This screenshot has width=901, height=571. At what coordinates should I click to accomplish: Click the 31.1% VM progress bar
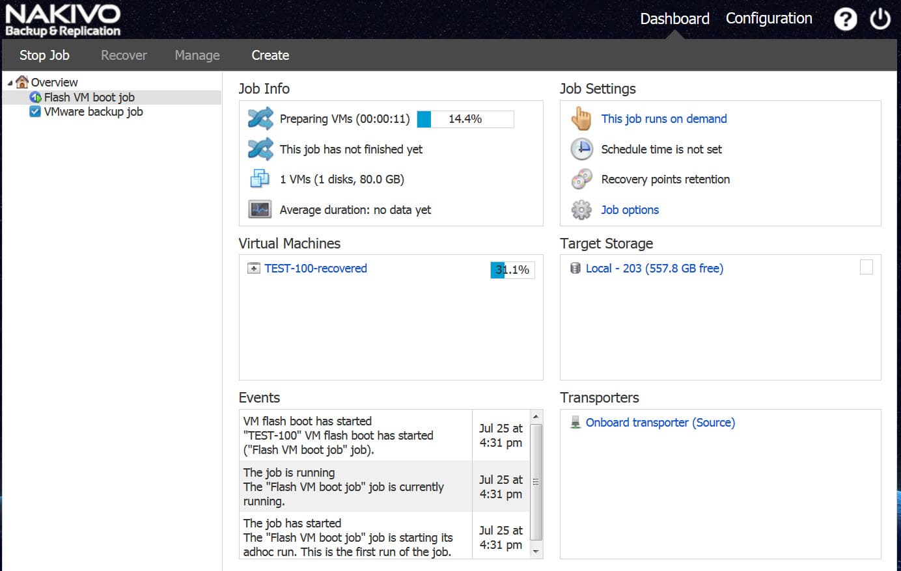click(x=512, y=269)
